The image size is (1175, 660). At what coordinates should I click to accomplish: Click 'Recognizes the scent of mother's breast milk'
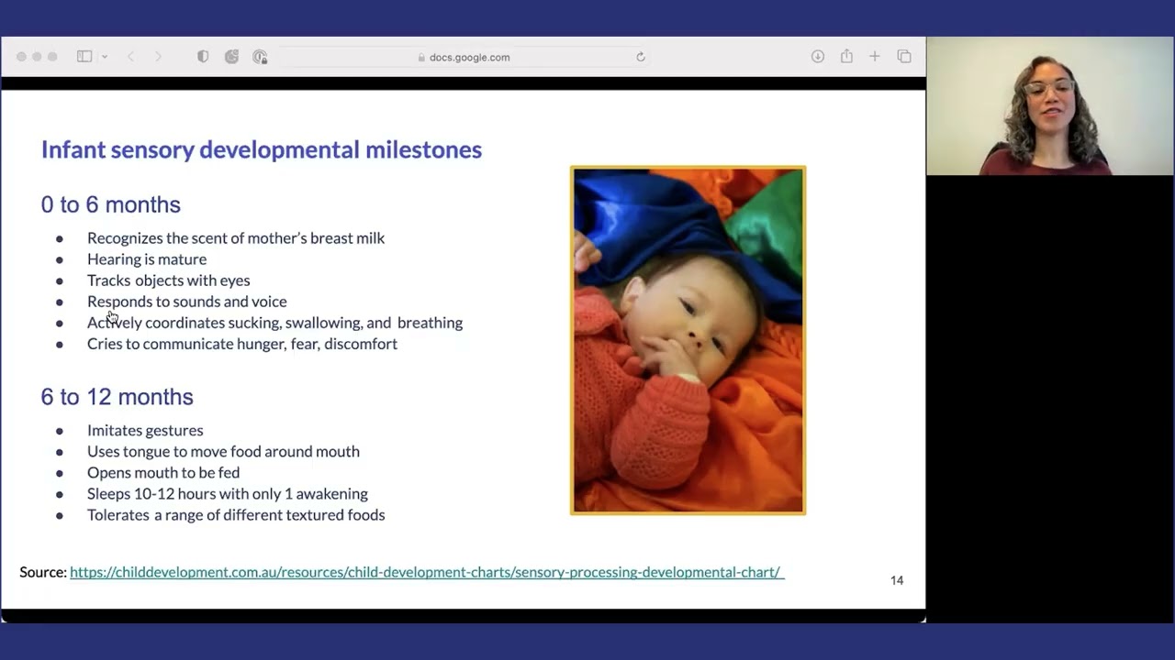tap(236, 238)
